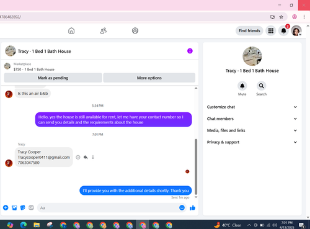The width and height of the screenshot is (310, 229).
Task: Click the side panel title Tracy - 1 Bed 1 Bath House
Action: coord(252,71)
